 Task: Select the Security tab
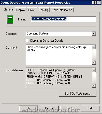43,10
